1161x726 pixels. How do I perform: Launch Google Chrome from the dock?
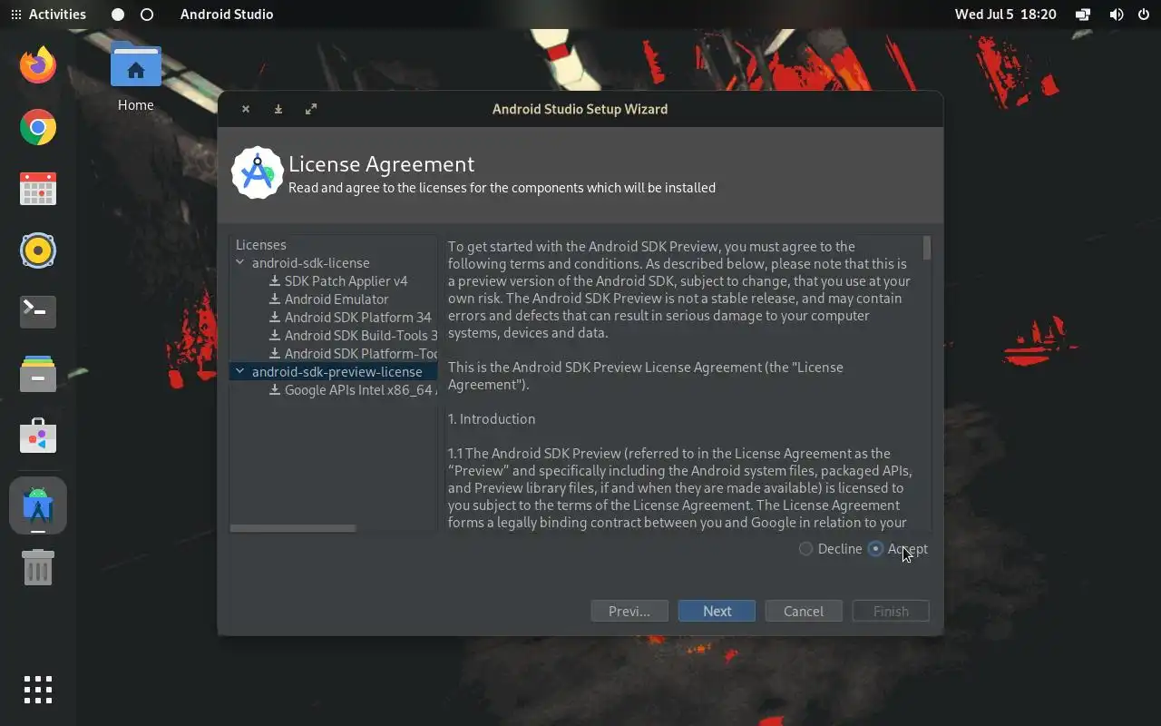coord(38,127)
